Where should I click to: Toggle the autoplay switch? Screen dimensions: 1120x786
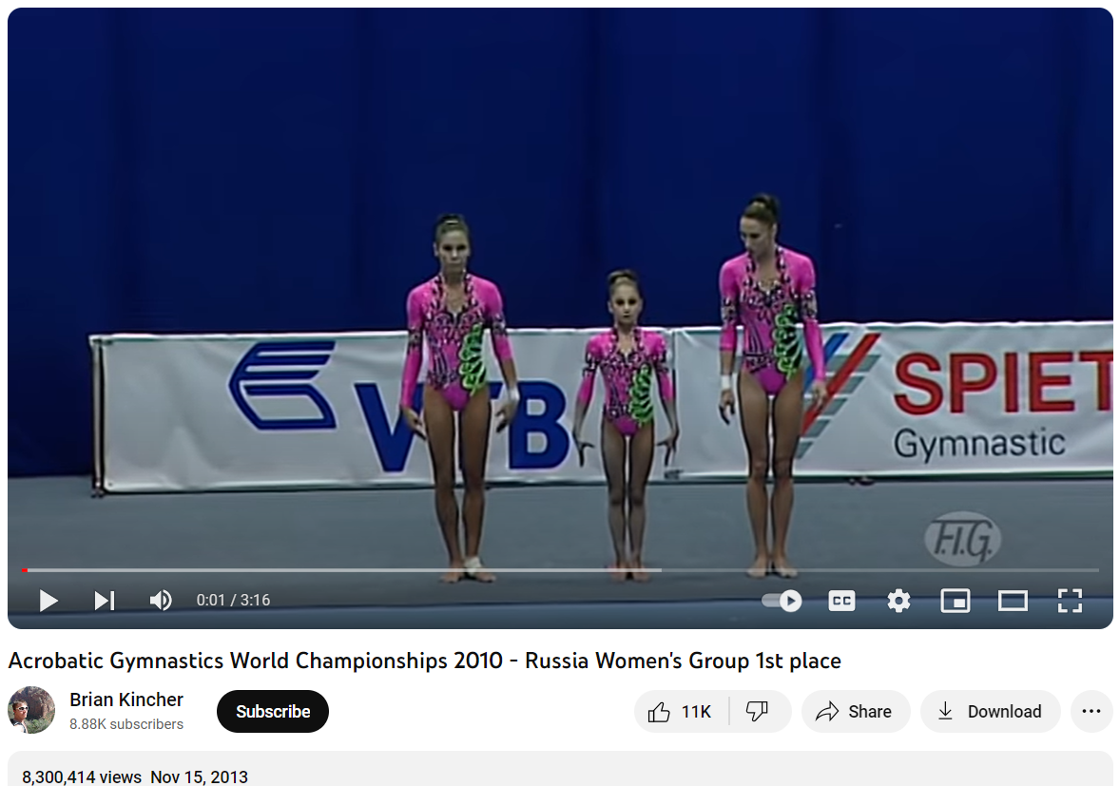[x=782, y=601]
